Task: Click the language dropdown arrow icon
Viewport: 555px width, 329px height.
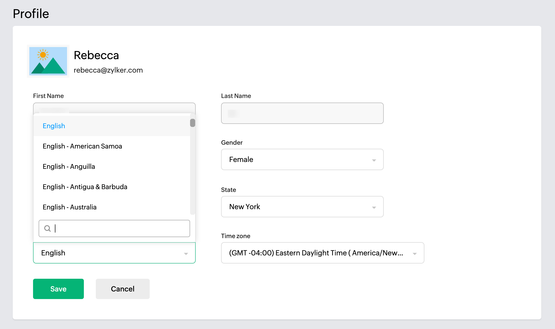Action: pyautogui.click(x=186, y=254)
